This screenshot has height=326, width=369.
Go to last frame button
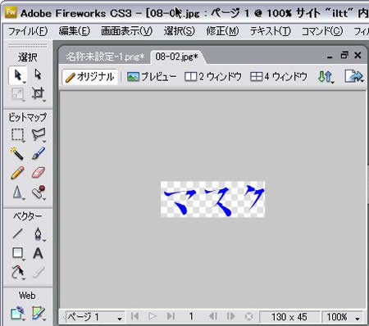[x=171, y=316]
